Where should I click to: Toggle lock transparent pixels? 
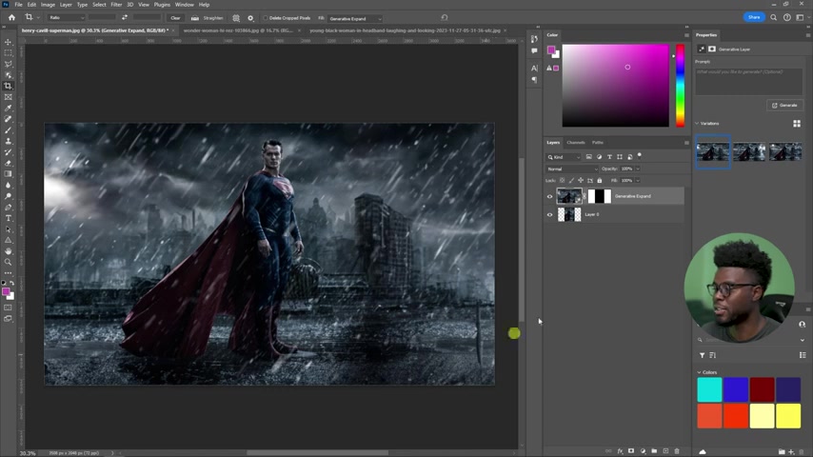pos(562,181)
